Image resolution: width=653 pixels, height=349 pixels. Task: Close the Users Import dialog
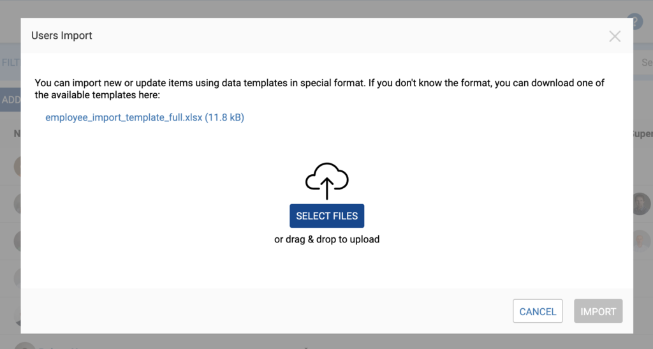615,36
